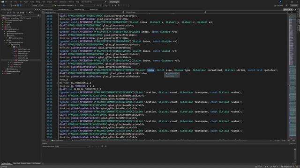300x168 pixels.
Task: Select VertexBuffer.hpp in the tree
Action: click(x=23, y=60)
